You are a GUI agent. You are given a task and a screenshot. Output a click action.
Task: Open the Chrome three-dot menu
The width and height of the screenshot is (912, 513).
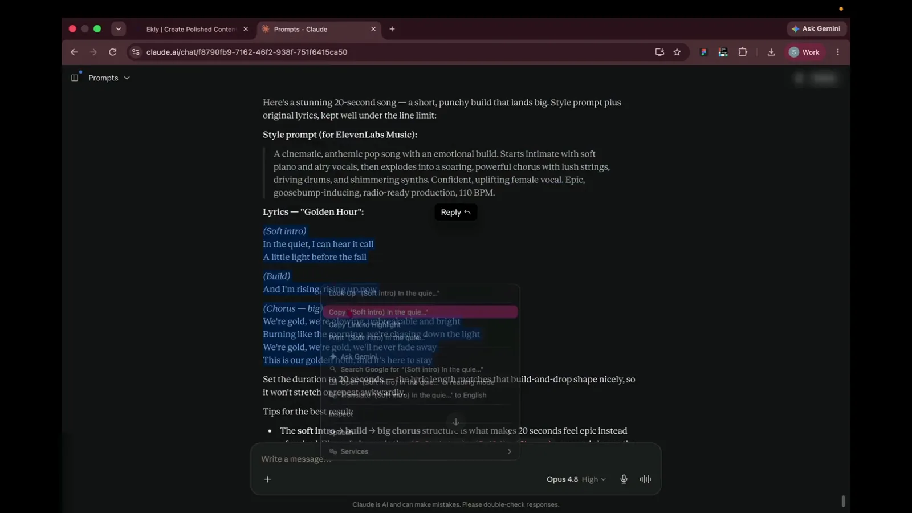838,52
